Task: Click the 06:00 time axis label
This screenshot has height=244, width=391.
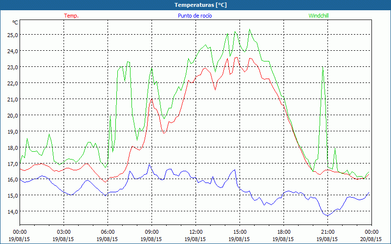Action: tap(108, 232)
